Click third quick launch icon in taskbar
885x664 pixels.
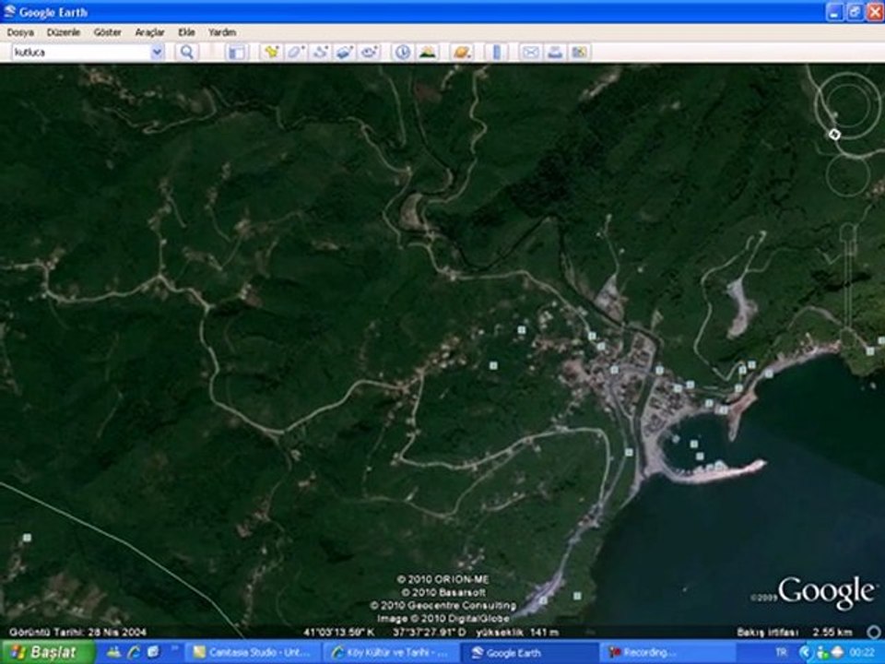pos(153,652)
